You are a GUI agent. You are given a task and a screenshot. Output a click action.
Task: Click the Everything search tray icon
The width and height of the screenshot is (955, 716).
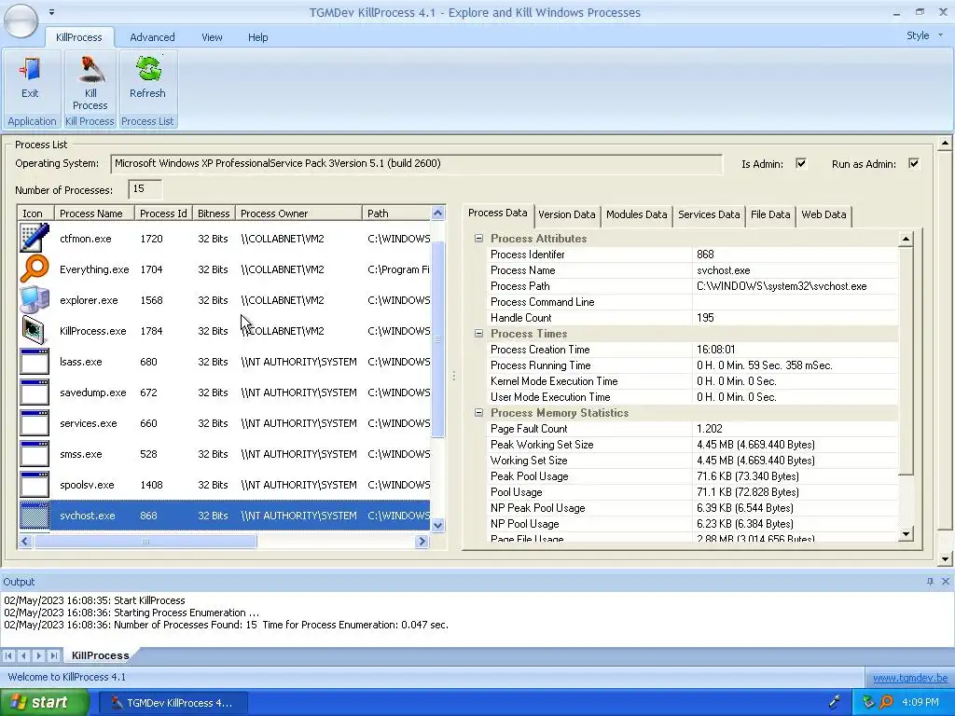point(887,702)
